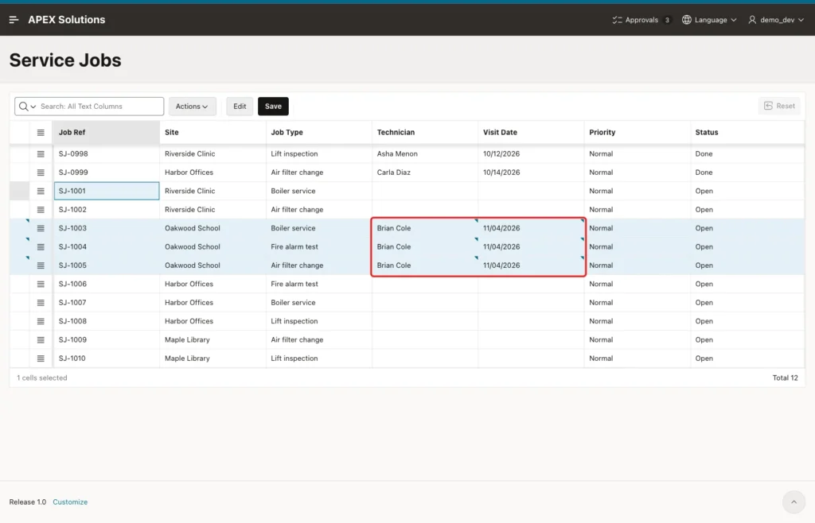Click the Priority column header

[x=638, y=132]
